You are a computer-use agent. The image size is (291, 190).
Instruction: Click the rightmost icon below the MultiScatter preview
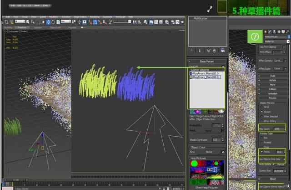pos(222,50)
